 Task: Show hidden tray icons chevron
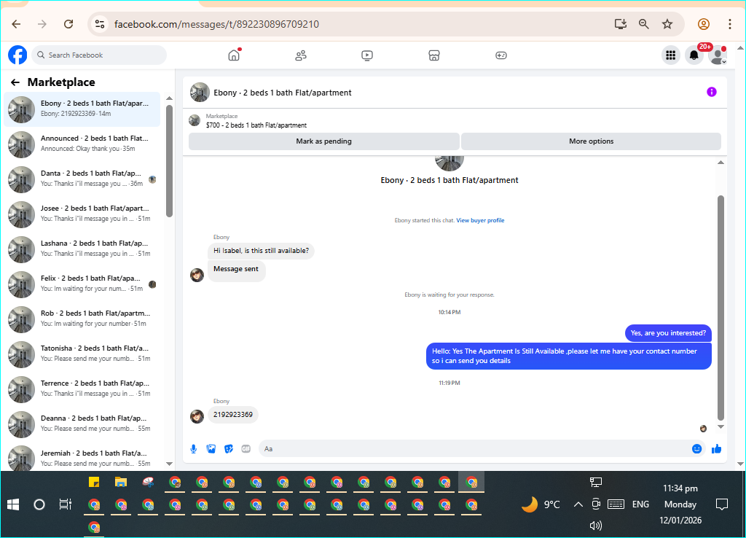578,504
